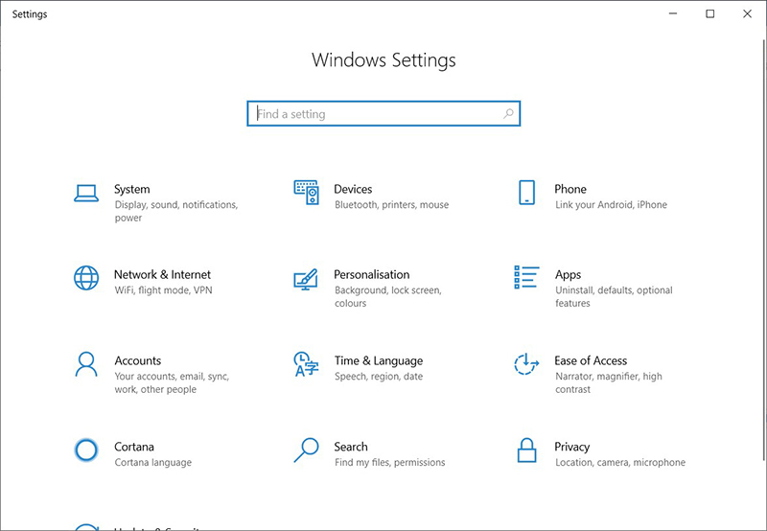The height and width of the screenshot is (531, 767).
Task: Open the System laptop icon
Action: 86,194
